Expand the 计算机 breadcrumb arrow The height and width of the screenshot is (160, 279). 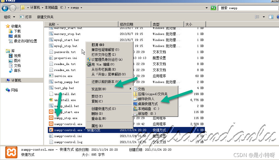[x=42, y=8]
